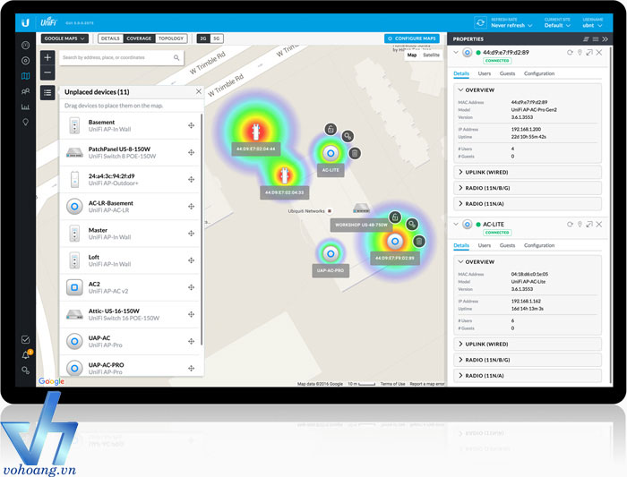The width and height of the screenshot is (627, 477).
Task: Select the AC-LR-Basement device row
Action: pos(129,207)
